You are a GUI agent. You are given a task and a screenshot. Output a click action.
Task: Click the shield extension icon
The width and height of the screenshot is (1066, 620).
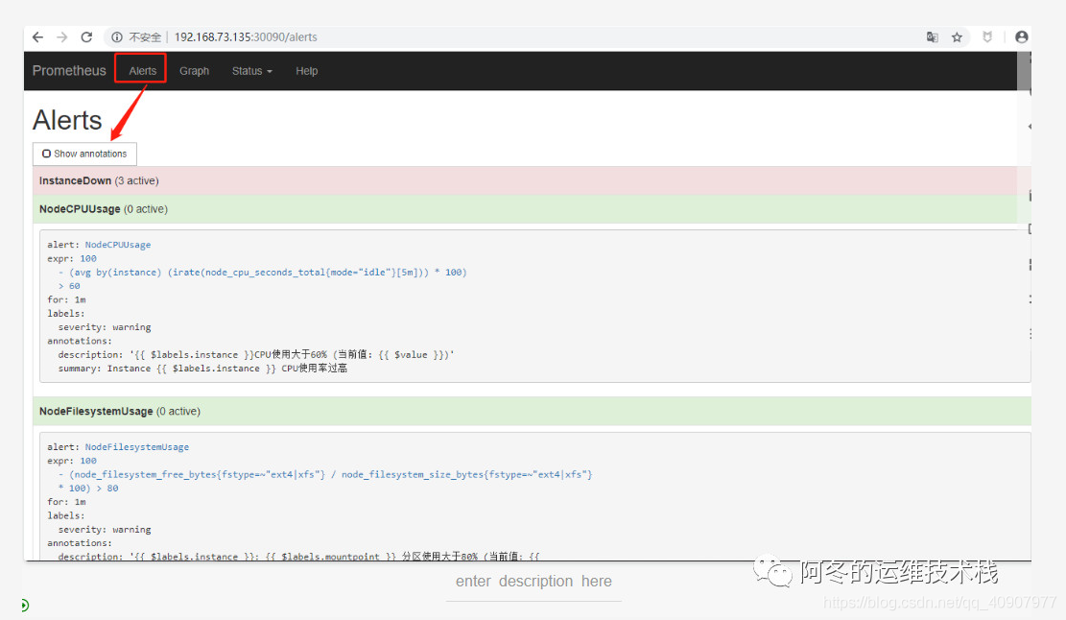pos(987,37)
